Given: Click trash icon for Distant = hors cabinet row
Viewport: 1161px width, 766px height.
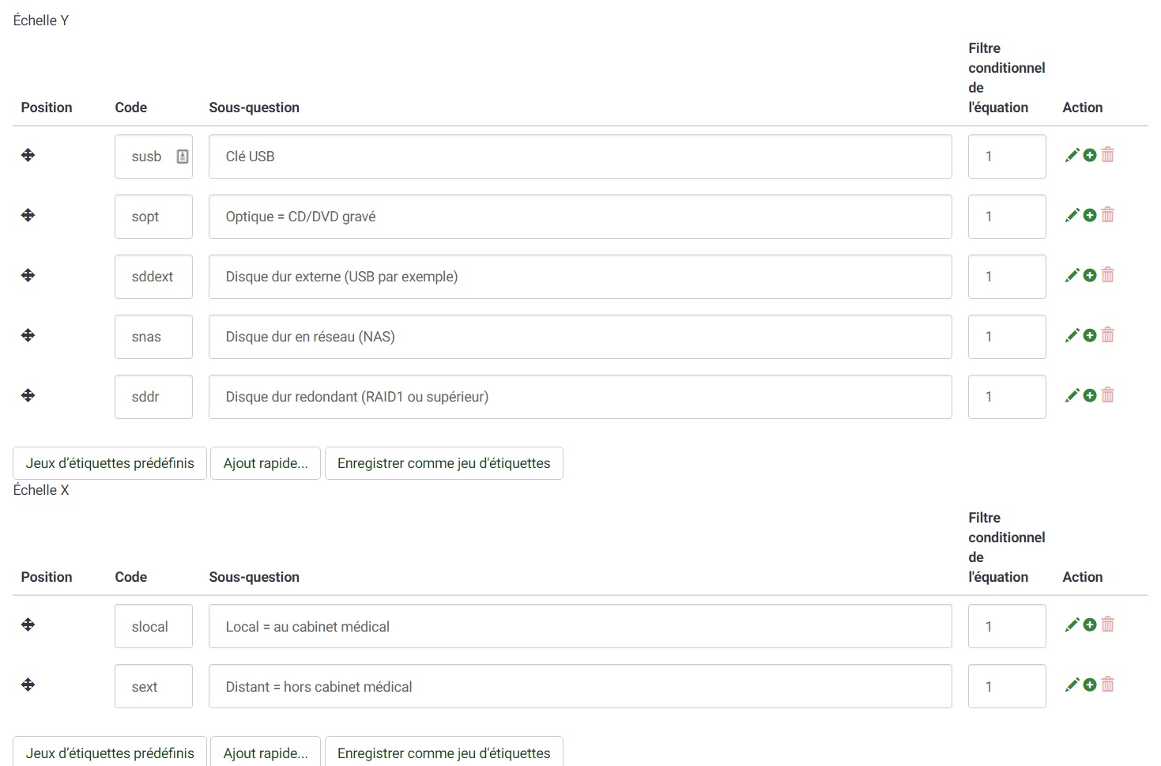Looking at the screenshot, I should click(x=1108, y=685).
